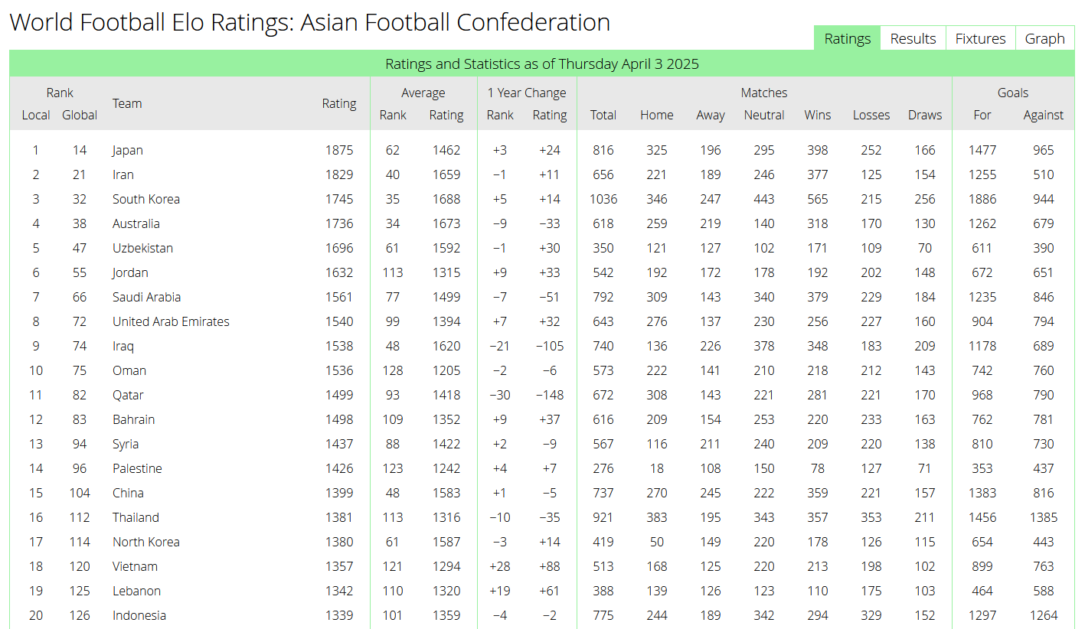Screen dimensions: 1085x629
Task: Click the Matches group header
Action: 764,93
